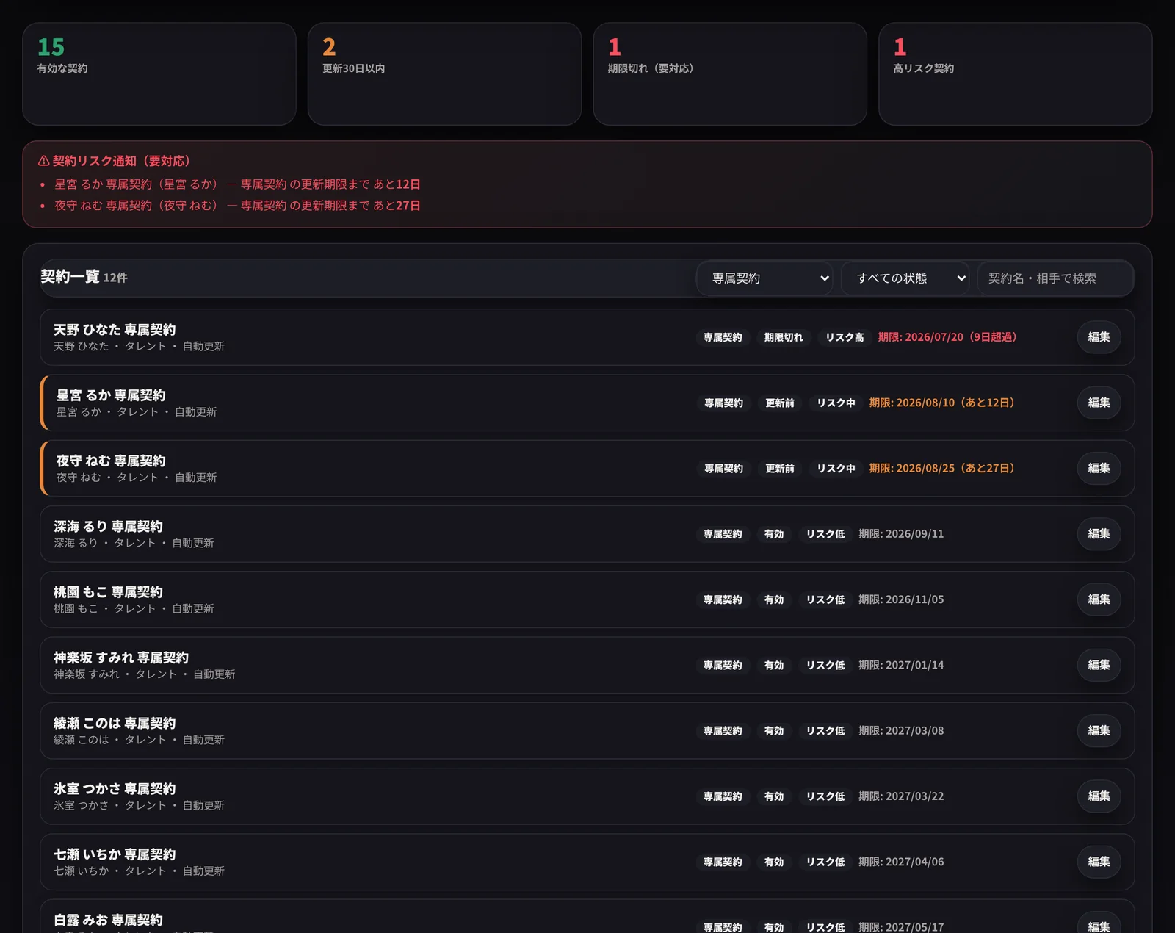1175x933 pixels.
Task: Click the deadline 期限: 2026/09/11
Action: 901,534
